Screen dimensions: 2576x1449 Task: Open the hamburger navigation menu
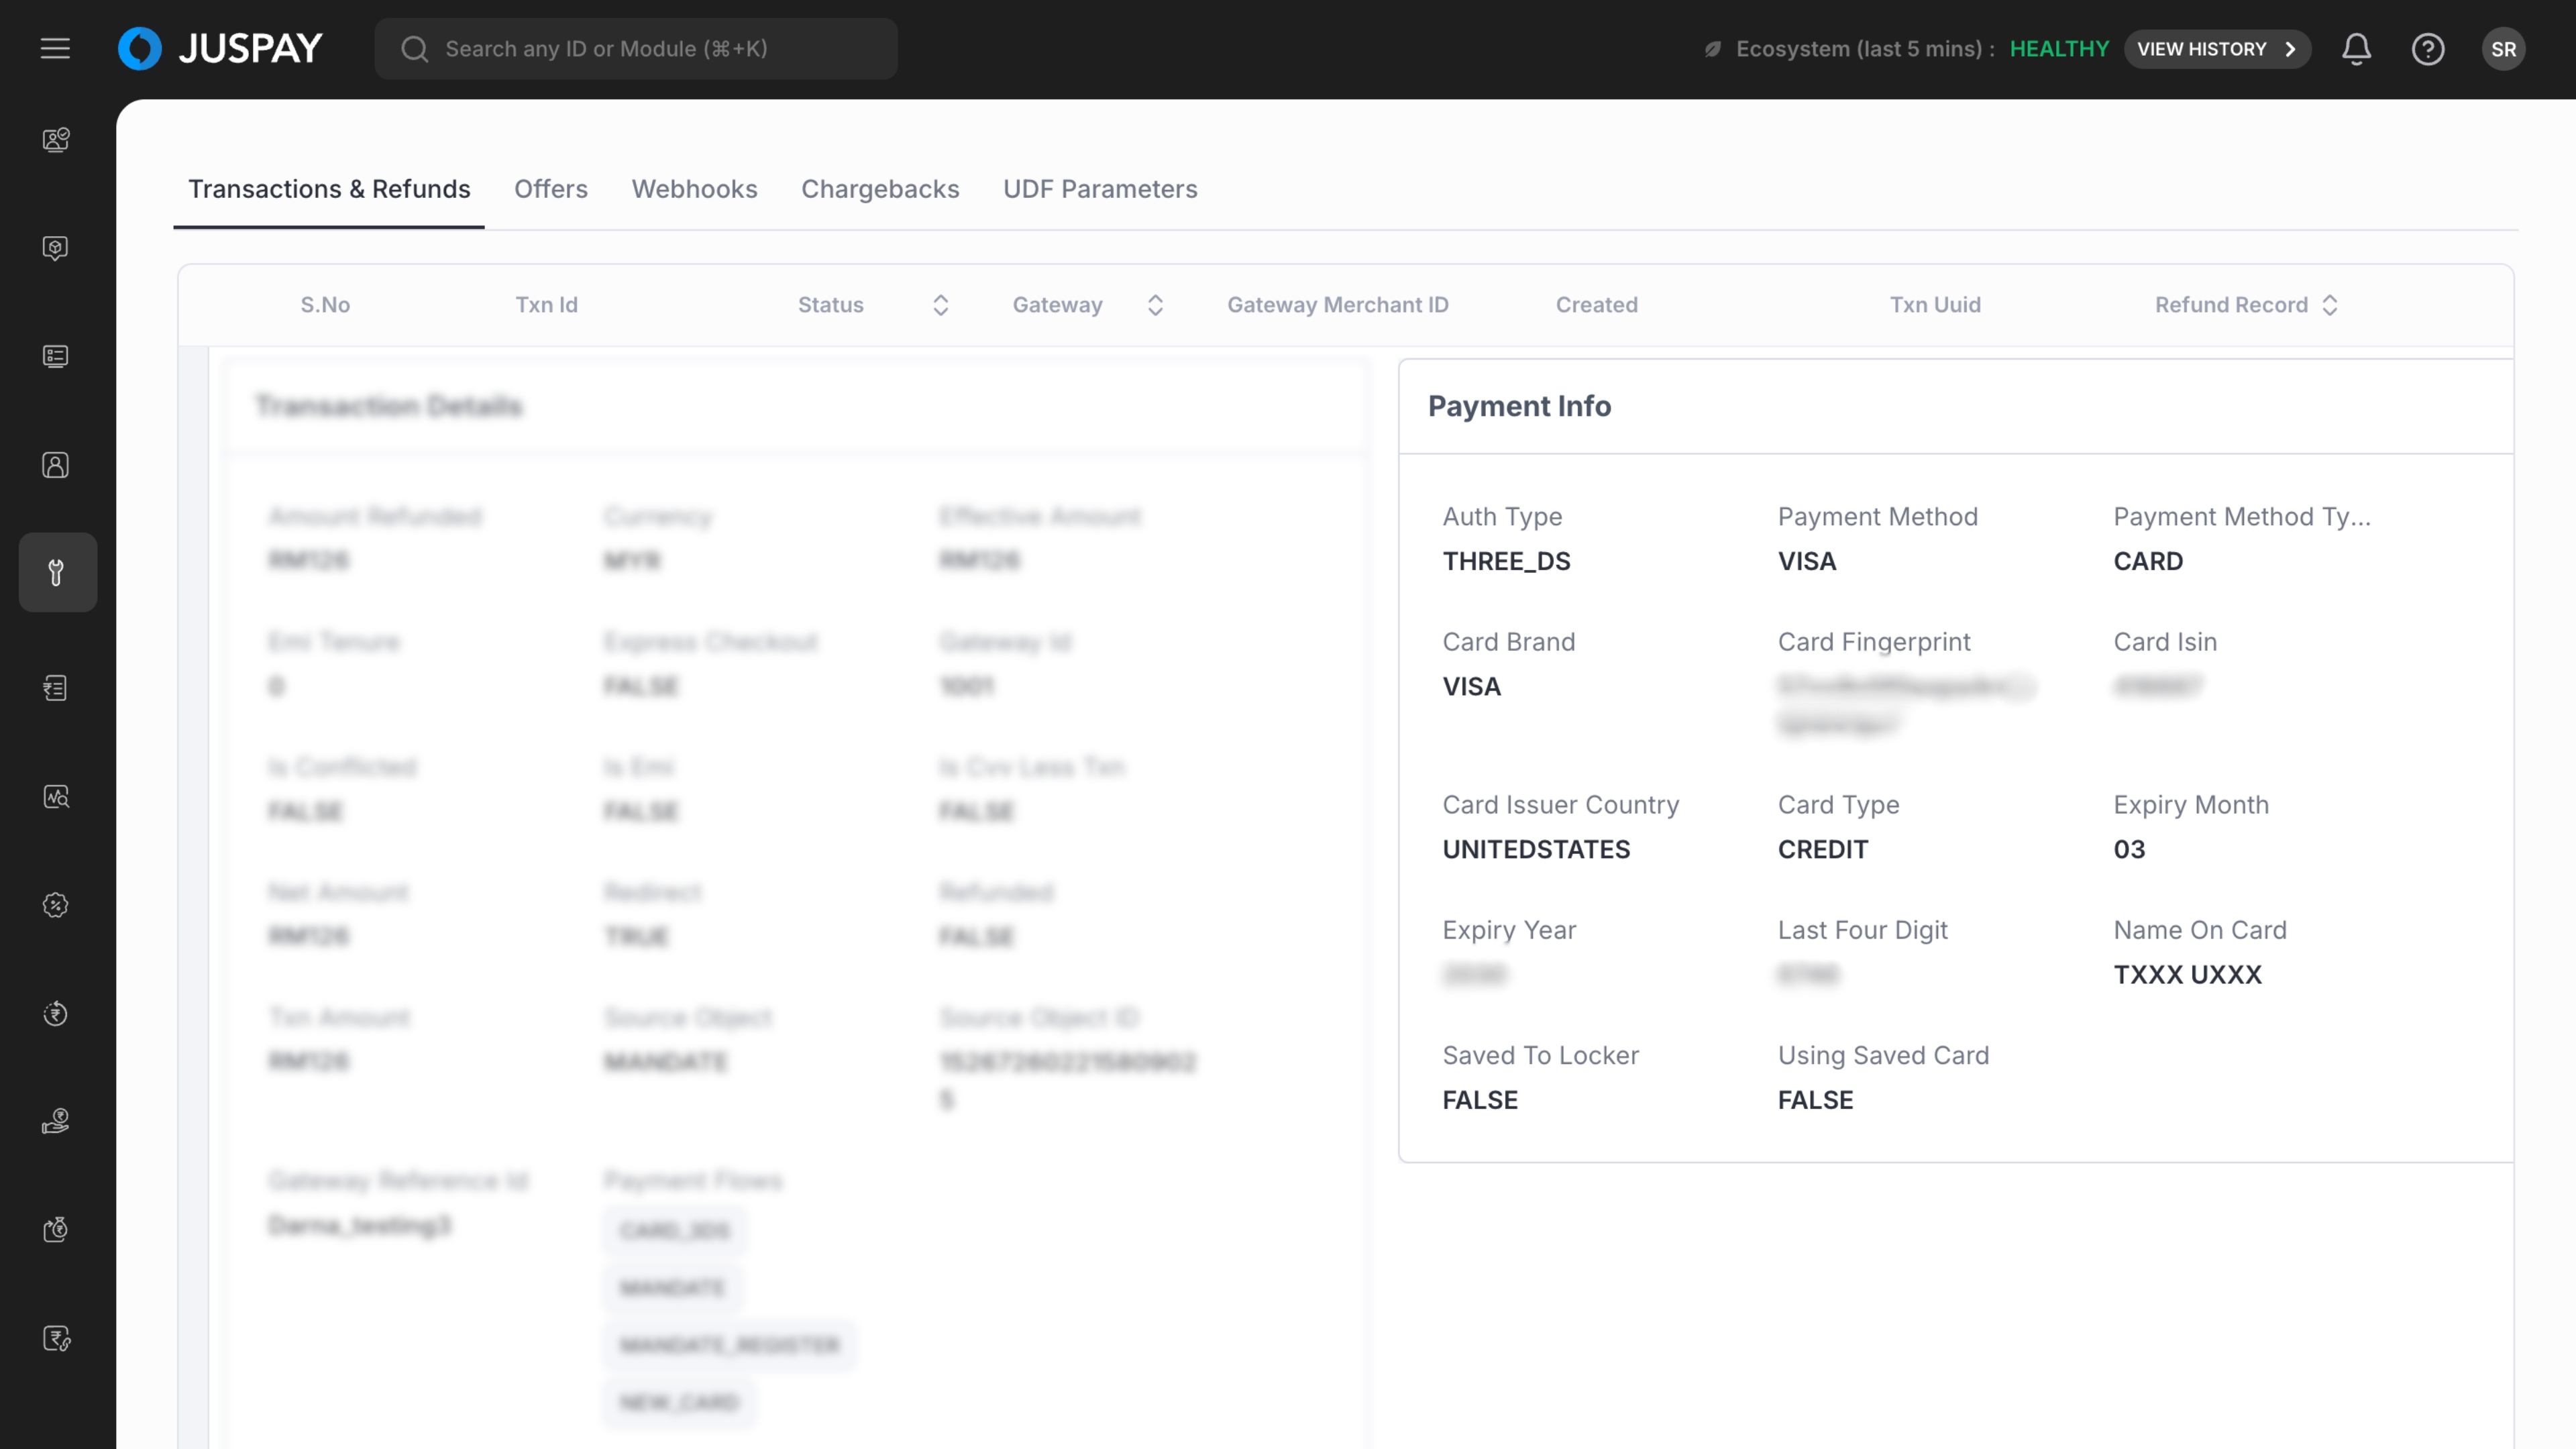point(55,48)
